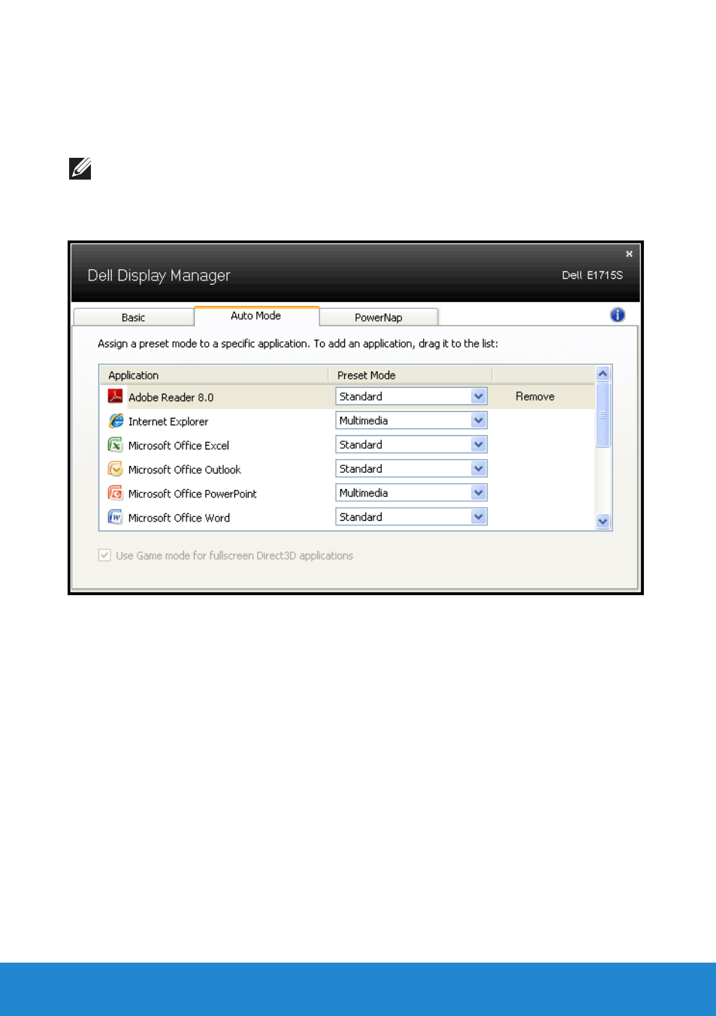
Task: Click the Microsoft Office PowerPoint icon
Action: (x=115, y=493)
